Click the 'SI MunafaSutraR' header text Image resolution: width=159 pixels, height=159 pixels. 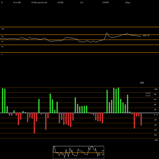[x=39, y=3]
